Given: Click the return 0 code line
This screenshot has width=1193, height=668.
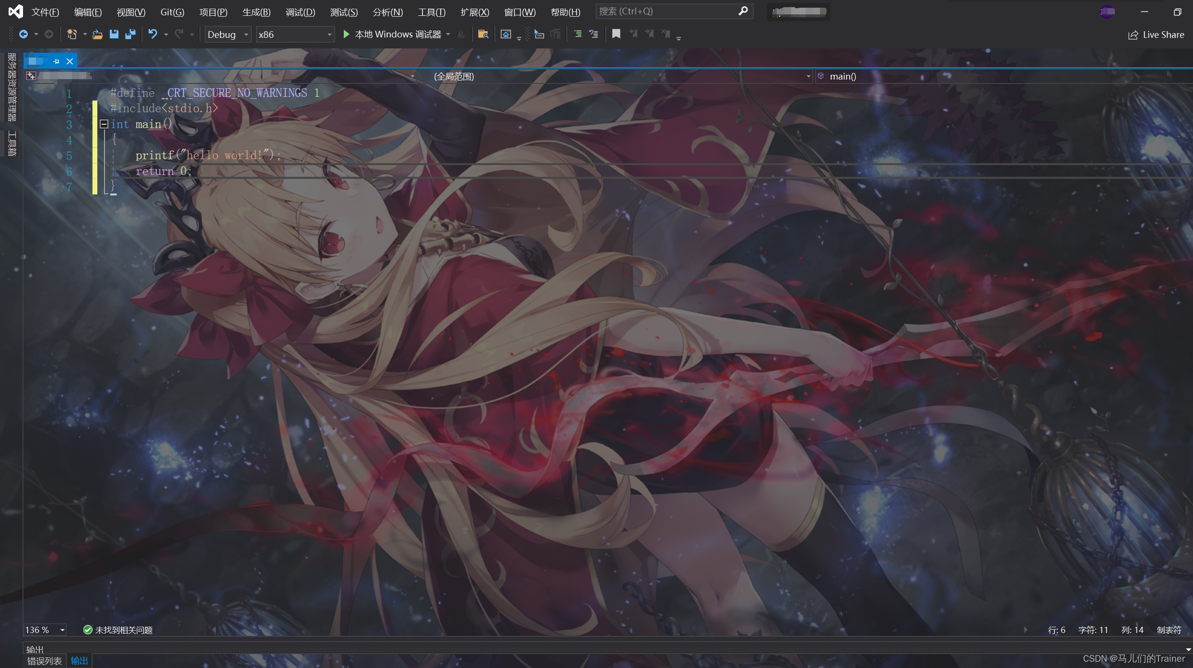Looking at the screenshot, I should 163,171.
